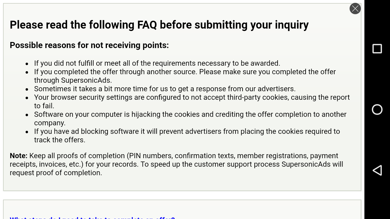Click the 'Please read the following FAQ' heading
Image resolution: width=390 pixels, height=219 pixels.
159,25
